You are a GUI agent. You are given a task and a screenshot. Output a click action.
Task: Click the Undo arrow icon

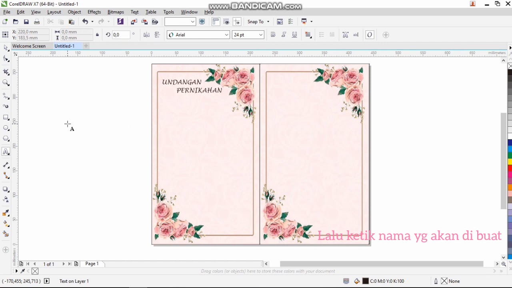pyautogui.click(x=85, y=22)
